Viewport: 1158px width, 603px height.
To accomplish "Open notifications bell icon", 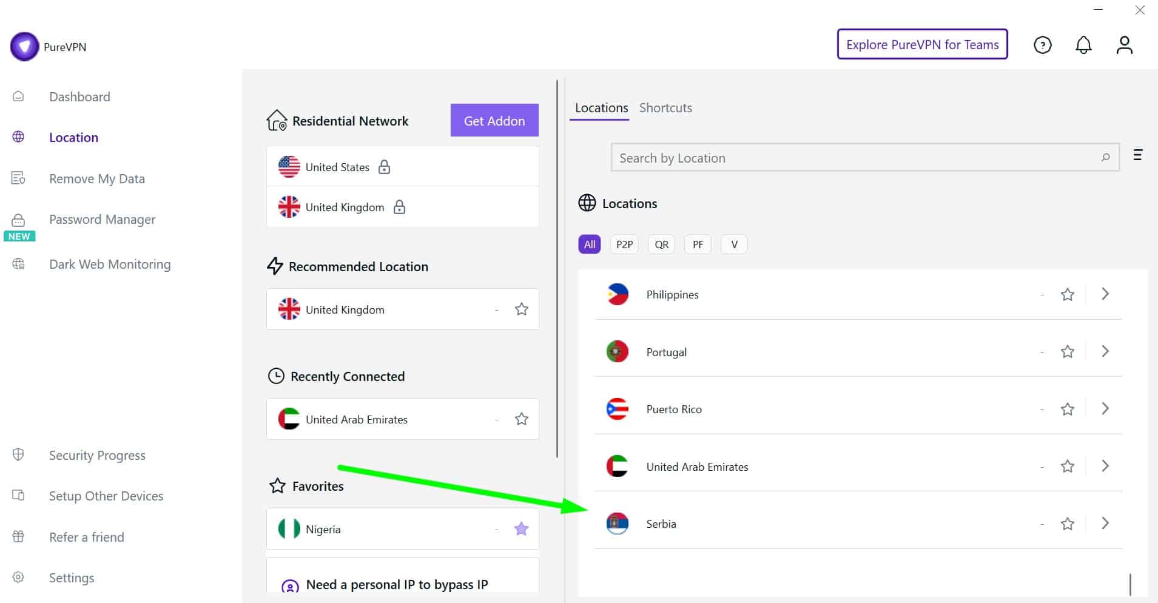I will click(x=1083, y=45).
